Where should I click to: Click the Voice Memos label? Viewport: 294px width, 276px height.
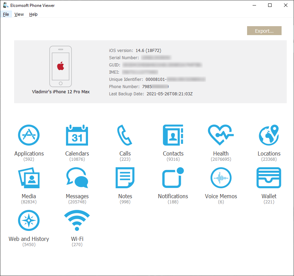pyautogui.click(x=221, y=196)
